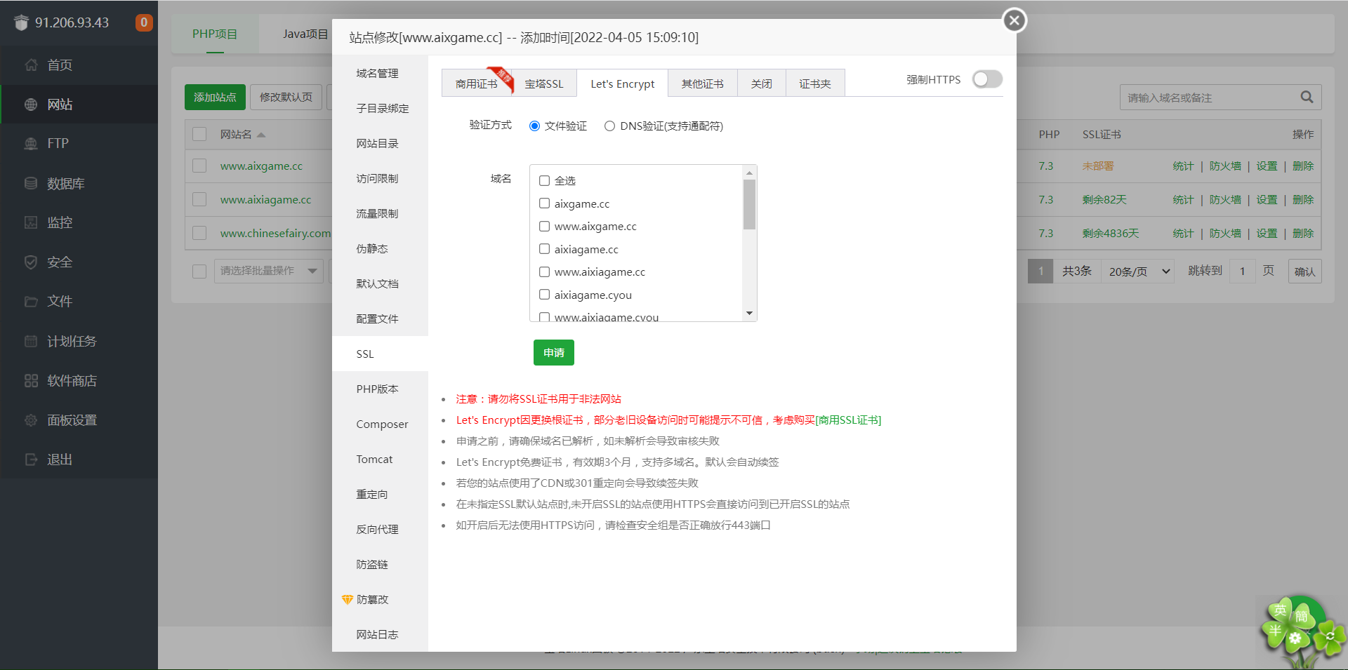
Task: Click the shield icon beside 安全
Action: (x=31, y=262)
